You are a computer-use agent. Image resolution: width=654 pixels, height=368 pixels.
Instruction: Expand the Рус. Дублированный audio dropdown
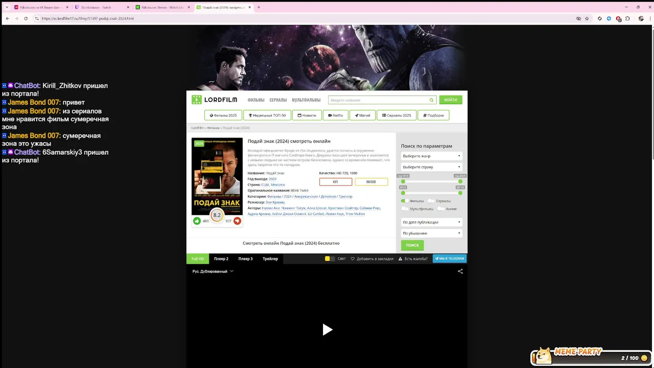point(213,271)
